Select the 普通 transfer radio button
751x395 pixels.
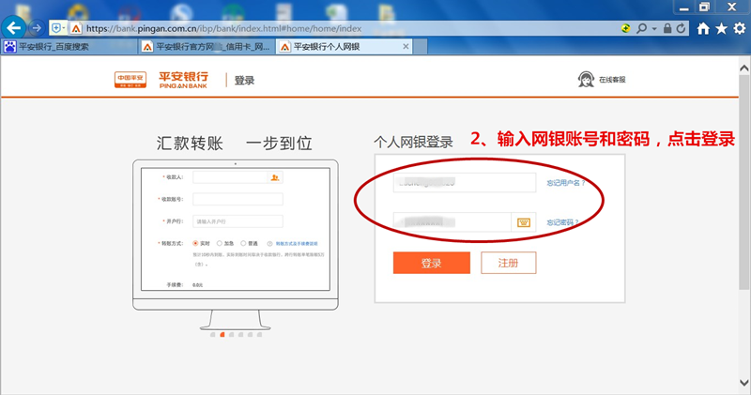tap(243, 243)
